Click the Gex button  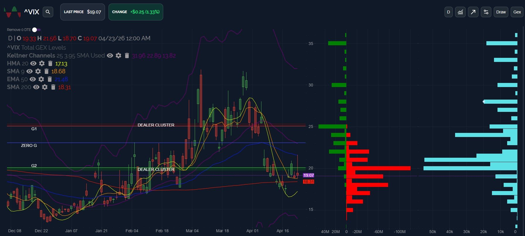[517, 12]
